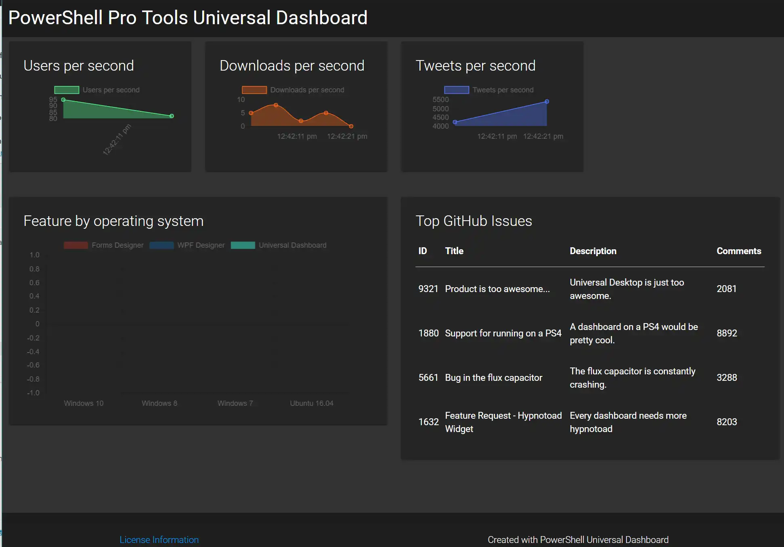This screenshot has width=784, height=547.
Task: Toggle the green Users per second legend swatch
Action: point(67,90)
